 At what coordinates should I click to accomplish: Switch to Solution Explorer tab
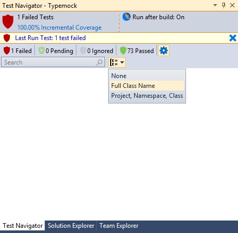click(71, 226)
